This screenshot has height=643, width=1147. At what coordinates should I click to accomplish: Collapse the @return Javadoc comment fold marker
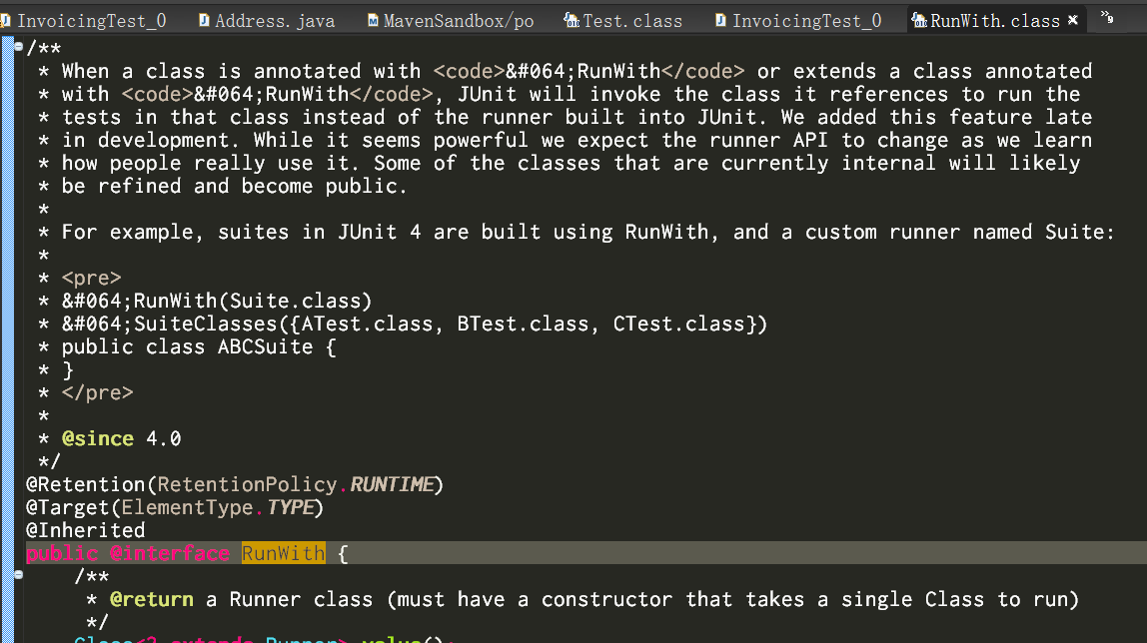[18, 575]
